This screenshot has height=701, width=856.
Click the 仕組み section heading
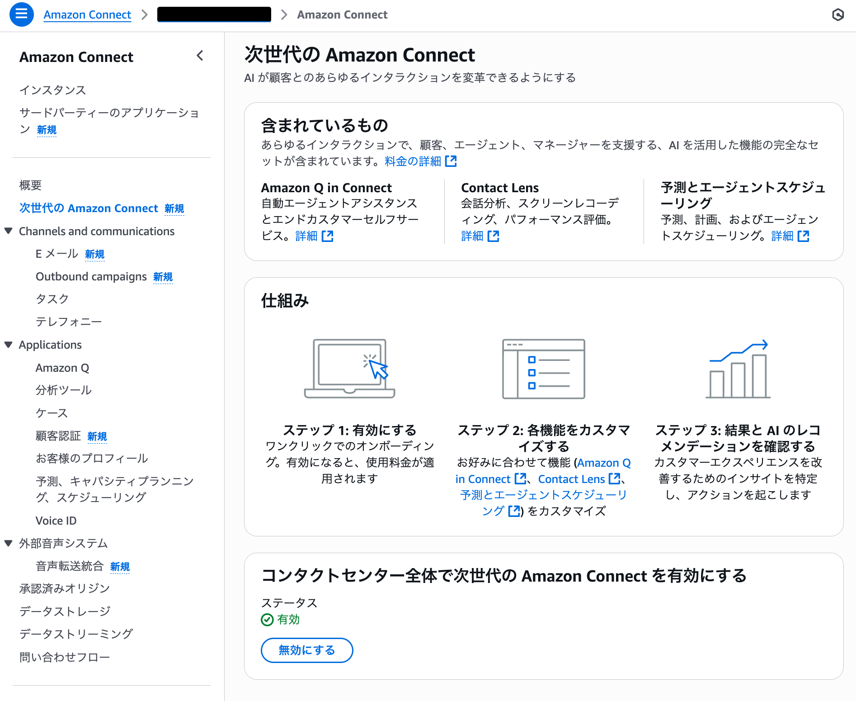click(x=285, y=300)
